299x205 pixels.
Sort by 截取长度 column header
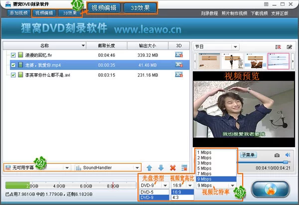[x=107, y=45]
